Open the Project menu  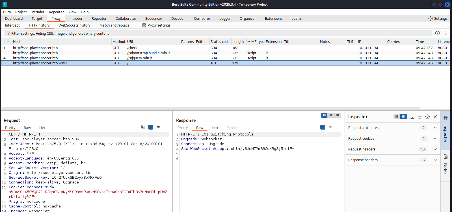click(x=21, y=12)
